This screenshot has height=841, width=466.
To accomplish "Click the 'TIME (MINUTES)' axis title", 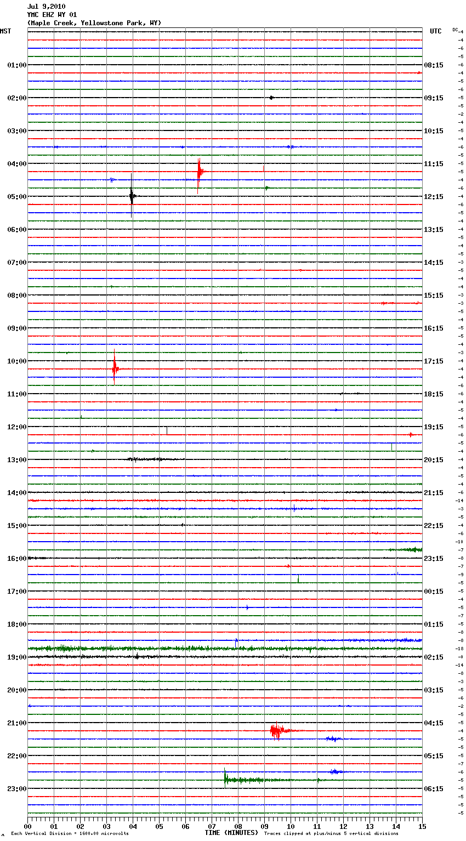I will pyautogui.click(x=231, y=833).
